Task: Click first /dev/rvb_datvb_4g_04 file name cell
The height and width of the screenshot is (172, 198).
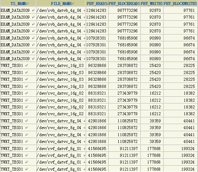Action: (x=61, y=10)
